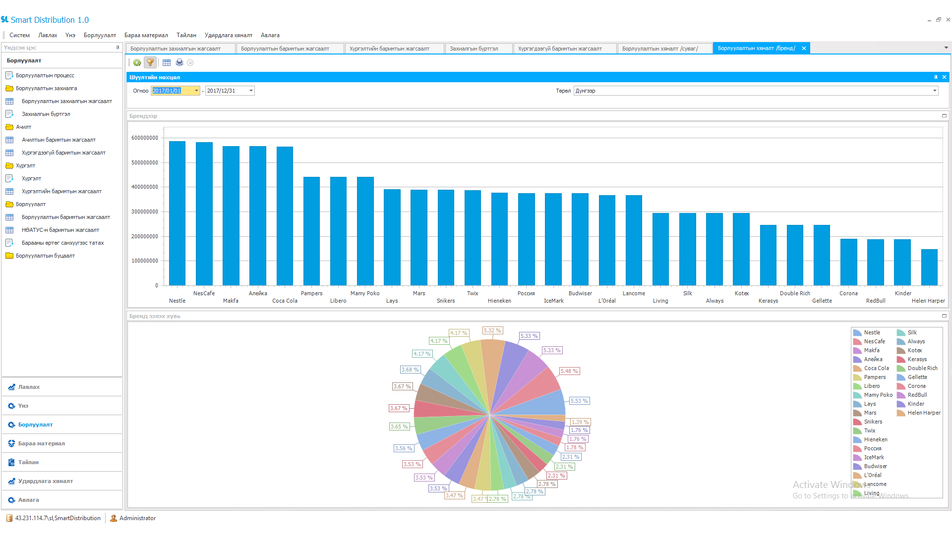Click the database connection icon in status bar
Viewport: 952px width, 535px height.
tap(9, 518)
